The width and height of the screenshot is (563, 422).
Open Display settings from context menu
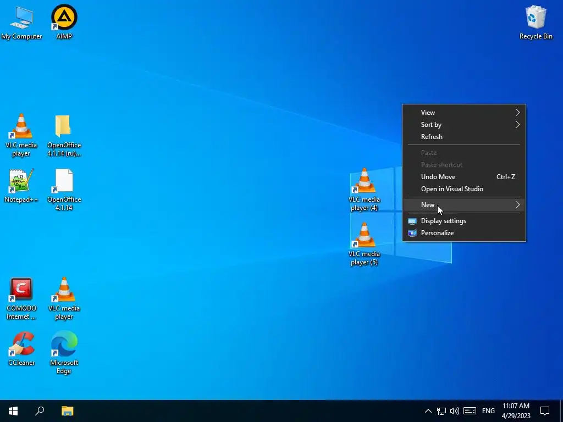tap(464, 221)
